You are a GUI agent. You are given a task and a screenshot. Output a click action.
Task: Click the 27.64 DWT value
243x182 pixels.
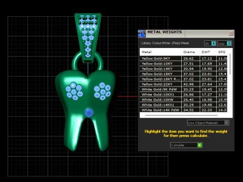point(207,84)
